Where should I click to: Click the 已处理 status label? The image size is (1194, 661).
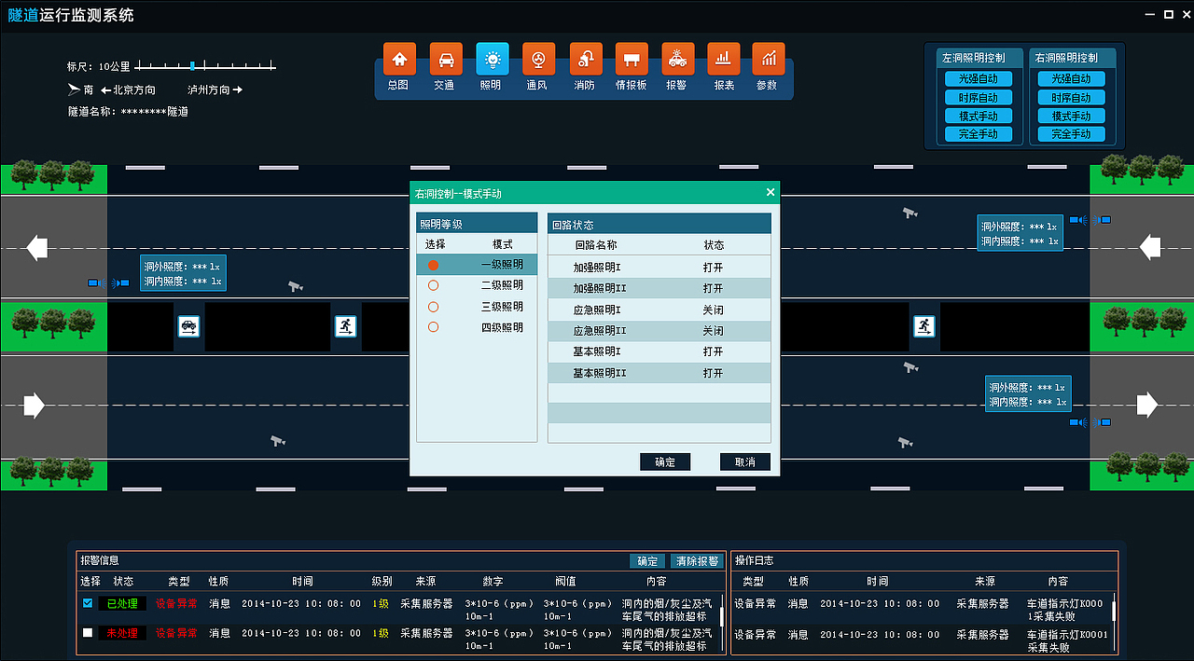click(x=122, y=603)
